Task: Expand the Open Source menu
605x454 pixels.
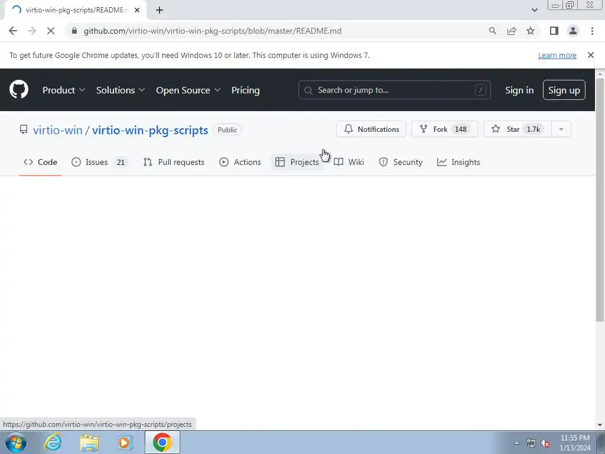Action: tap(188, 90)
